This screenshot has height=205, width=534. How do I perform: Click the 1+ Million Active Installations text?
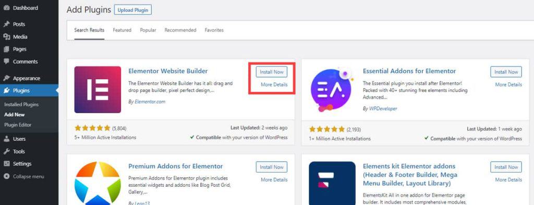340,139
